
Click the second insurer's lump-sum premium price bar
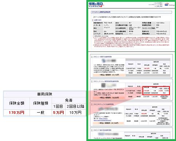109,98
